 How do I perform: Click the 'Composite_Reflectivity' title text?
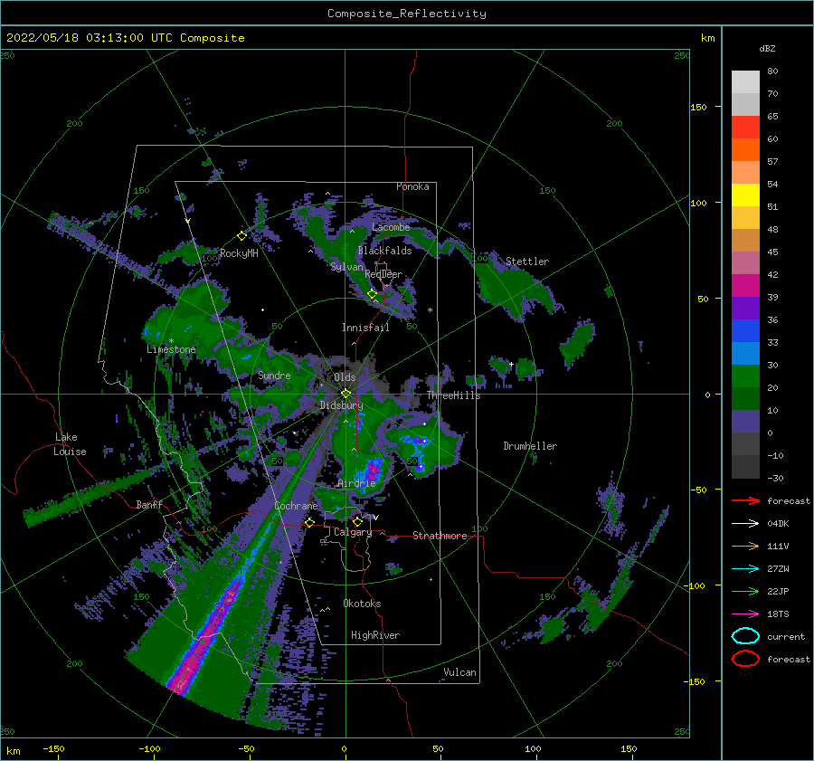click(406, 14)
